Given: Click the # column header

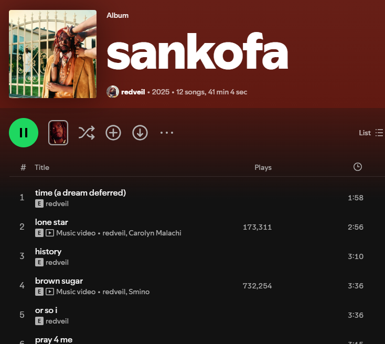Looking at the screenshot, I should pos(23,167).
